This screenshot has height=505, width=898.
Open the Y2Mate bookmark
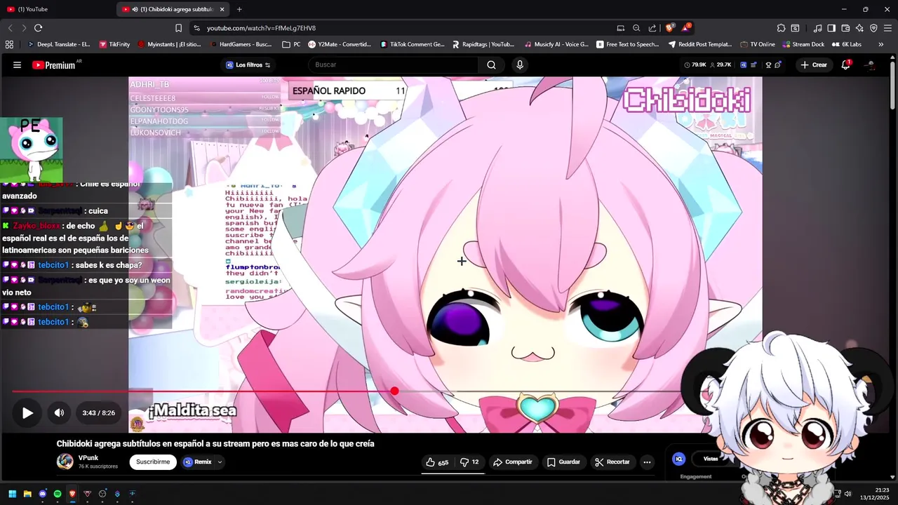[x=340, y=44]
